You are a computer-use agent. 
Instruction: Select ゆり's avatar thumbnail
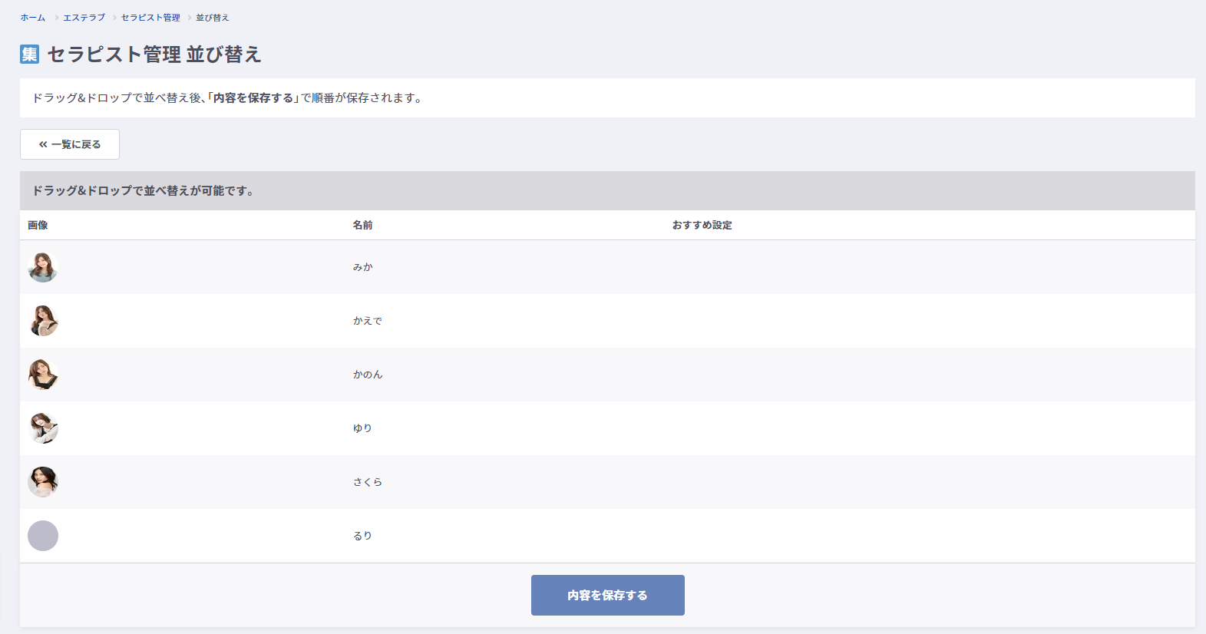click(43, 428)
